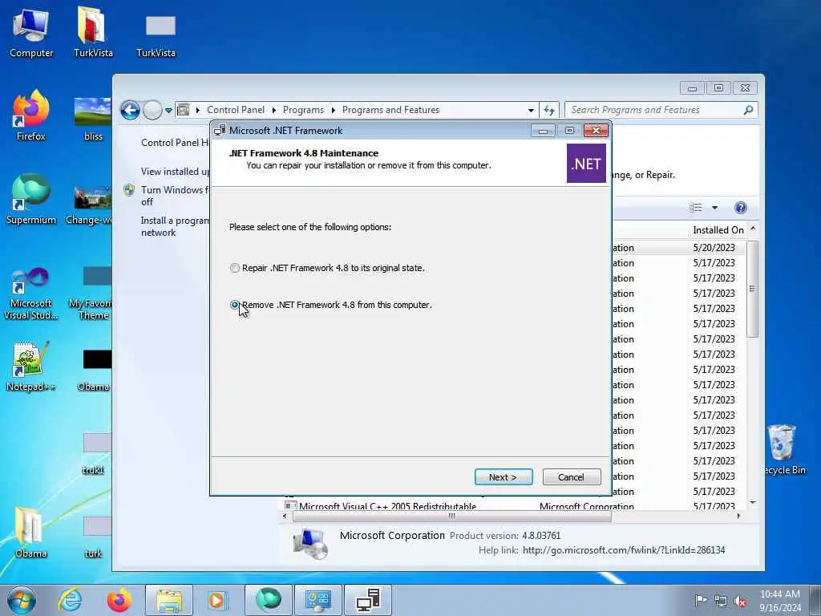Launch Firefox from desktop shortcut
This screenshot has height=616, width=821.
31,116
